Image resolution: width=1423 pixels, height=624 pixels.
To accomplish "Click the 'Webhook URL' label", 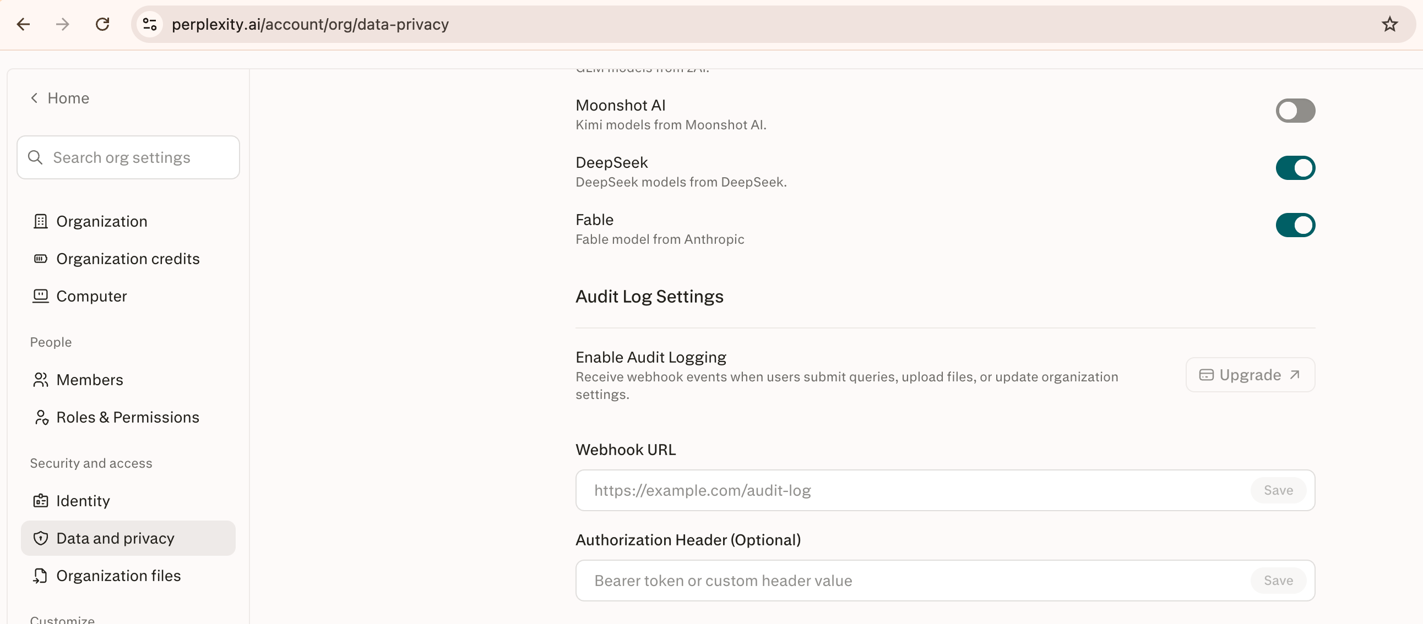I will click(x=626, y=450).
